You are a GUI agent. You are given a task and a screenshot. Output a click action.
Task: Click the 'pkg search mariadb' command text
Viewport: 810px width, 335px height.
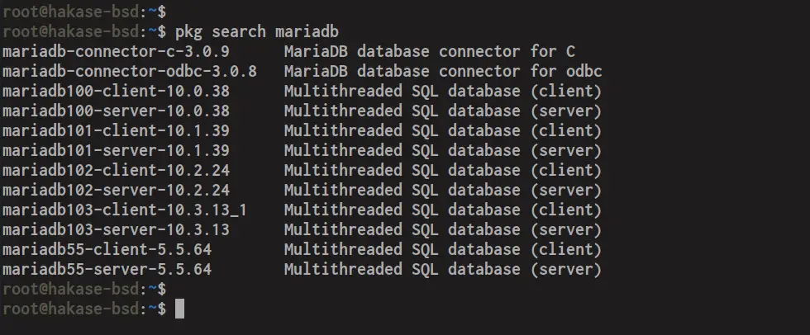point(257,32)
